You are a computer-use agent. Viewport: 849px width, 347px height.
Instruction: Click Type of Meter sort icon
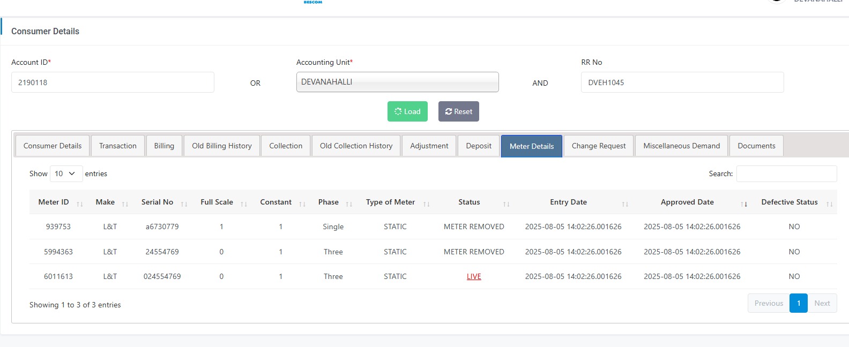(x=426, y=203)
